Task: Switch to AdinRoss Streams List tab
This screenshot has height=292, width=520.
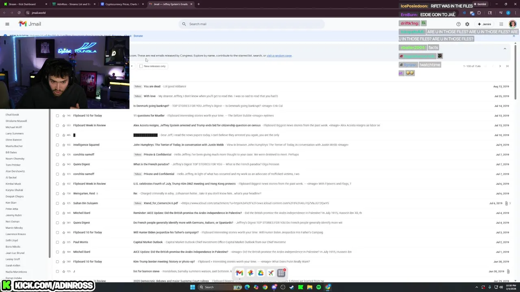Action: coord(73,4)
